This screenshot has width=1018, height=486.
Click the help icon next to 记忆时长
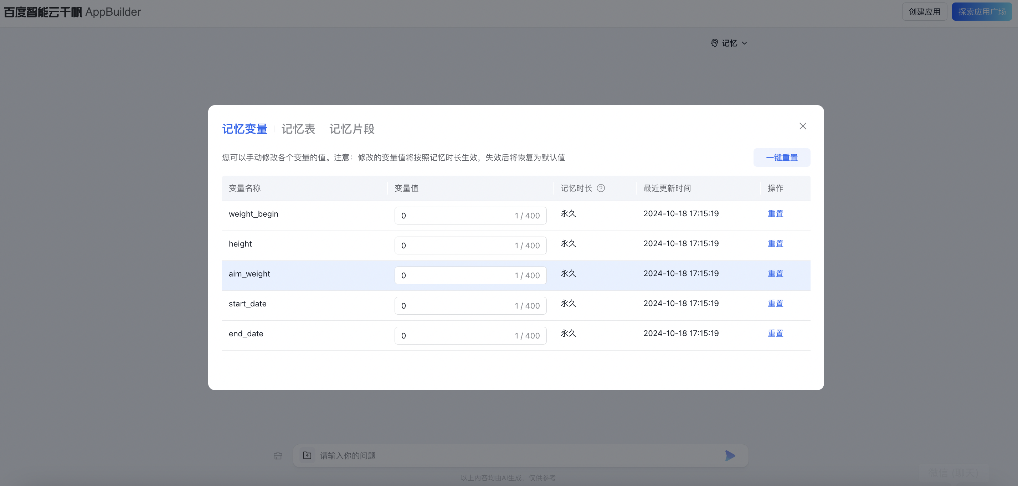(x=601, y=188)
